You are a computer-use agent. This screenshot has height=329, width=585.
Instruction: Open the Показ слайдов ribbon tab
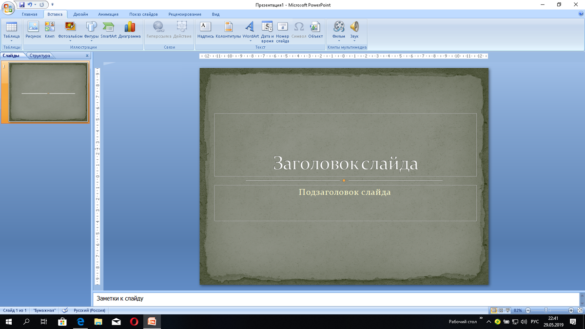pyautogui.click(x=143, y=14)
